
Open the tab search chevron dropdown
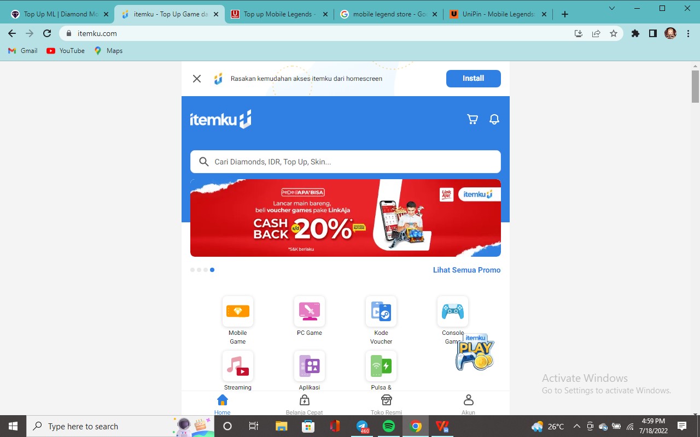pyautogui.click(x=612, y=8)
